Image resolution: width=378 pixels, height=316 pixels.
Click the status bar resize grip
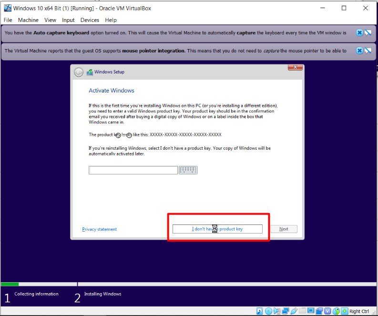click(374, 312)
